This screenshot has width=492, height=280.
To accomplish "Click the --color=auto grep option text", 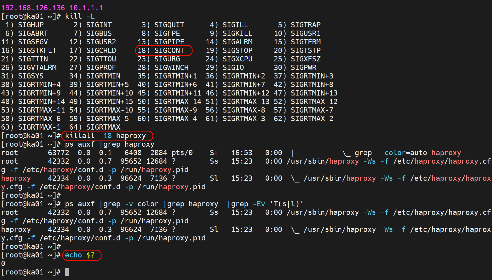I will point(402,153).
